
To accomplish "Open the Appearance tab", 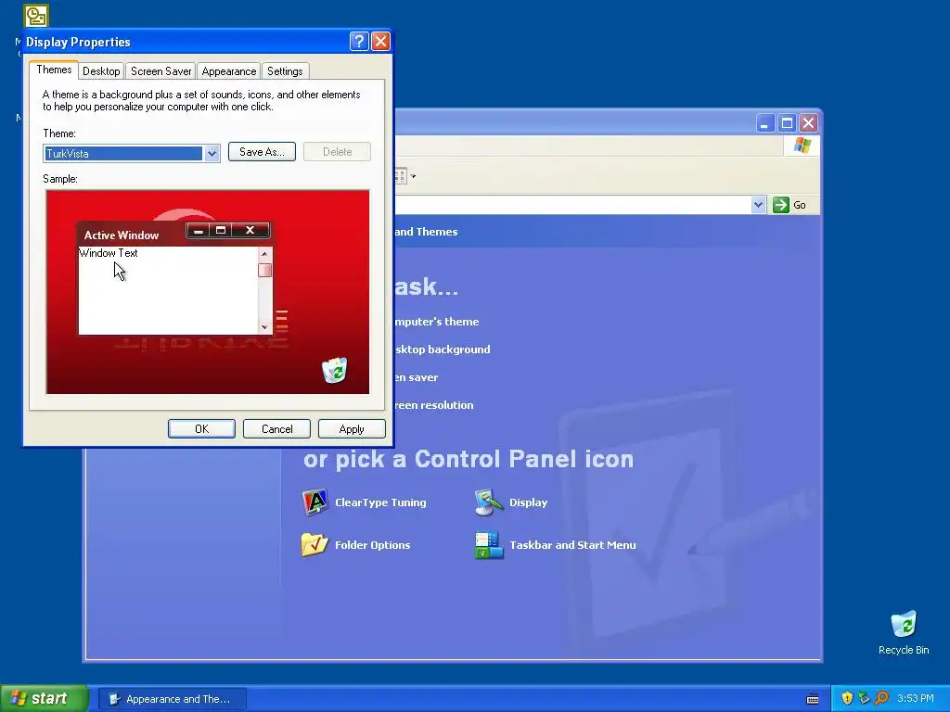I will click(x=229, y=70).
